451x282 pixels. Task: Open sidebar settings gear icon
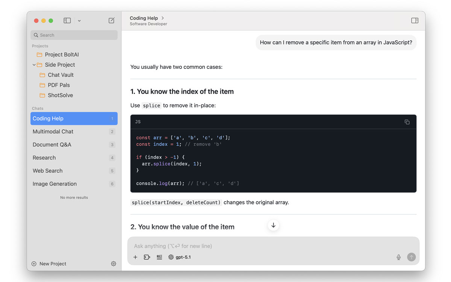114,264
